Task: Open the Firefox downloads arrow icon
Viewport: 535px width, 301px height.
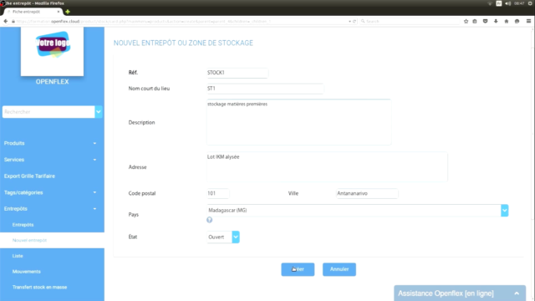Action: coord(496,21)
